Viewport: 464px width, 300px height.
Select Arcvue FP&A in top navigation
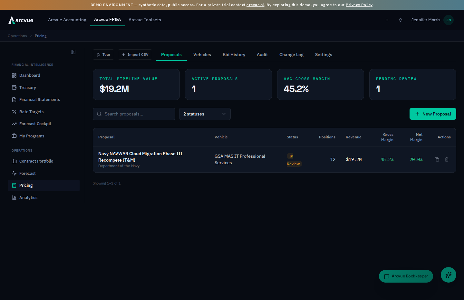pos(107,20)
